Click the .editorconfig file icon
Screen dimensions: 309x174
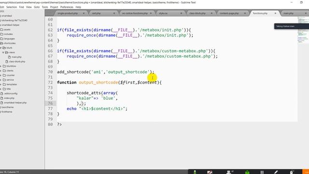(2, 93)
